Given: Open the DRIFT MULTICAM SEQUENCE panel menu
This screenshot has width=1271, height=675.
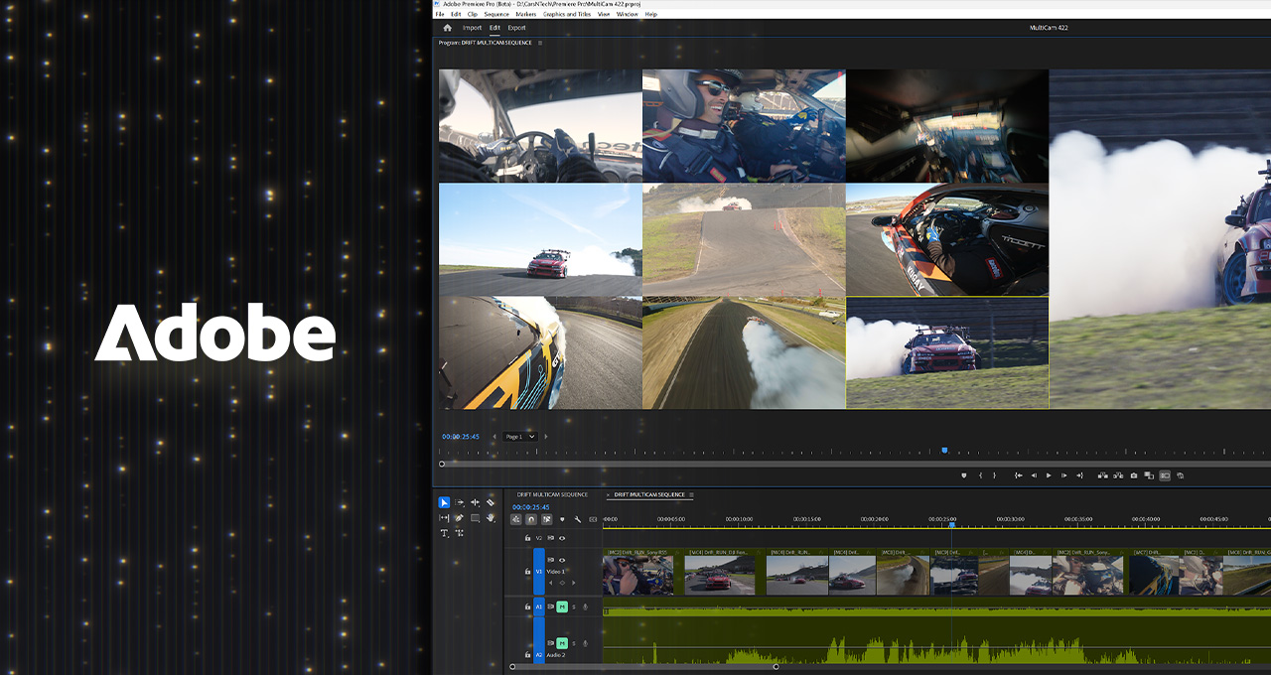Looking at the screenshot, I should [x=691, y=495].
